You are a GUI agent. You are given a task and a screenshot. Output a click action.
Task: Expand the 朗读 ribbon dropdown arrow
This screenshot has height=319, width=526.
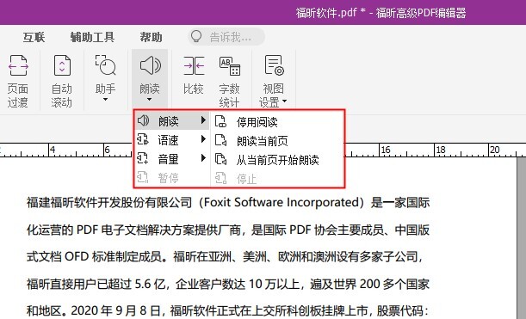pyautogui.click(x=149, y=99)
